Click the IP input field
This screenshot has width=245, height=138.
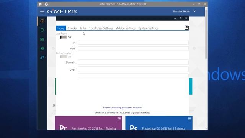click(x=133, y=43)
